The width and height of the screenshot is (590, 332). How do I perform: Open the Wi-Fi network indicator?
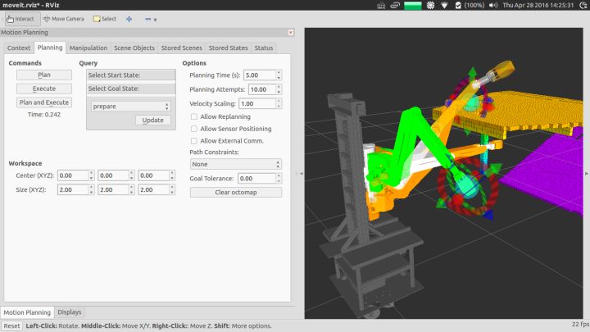(444, 5)
